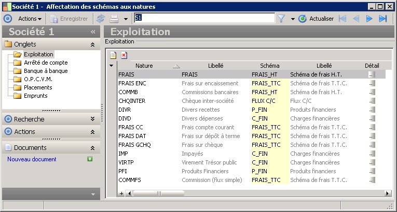Click the new row icon above the table
The width and height of the screenshot is (397, 212).
click(x=113, y=55)
